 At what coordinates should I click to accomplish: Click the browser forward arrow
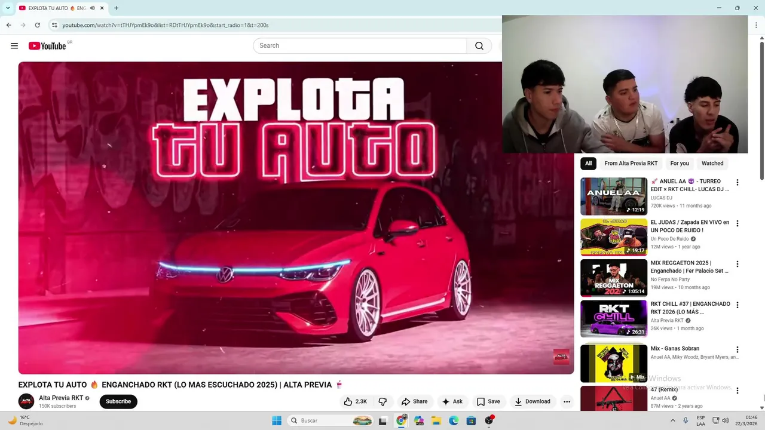[x=23, y=25]
